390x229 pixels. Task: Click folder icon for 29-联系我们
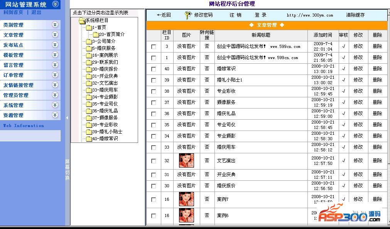coord(89,63)
